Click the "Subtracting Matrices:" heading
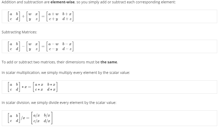Screen dimensions: 220x127 pos(15,32)
